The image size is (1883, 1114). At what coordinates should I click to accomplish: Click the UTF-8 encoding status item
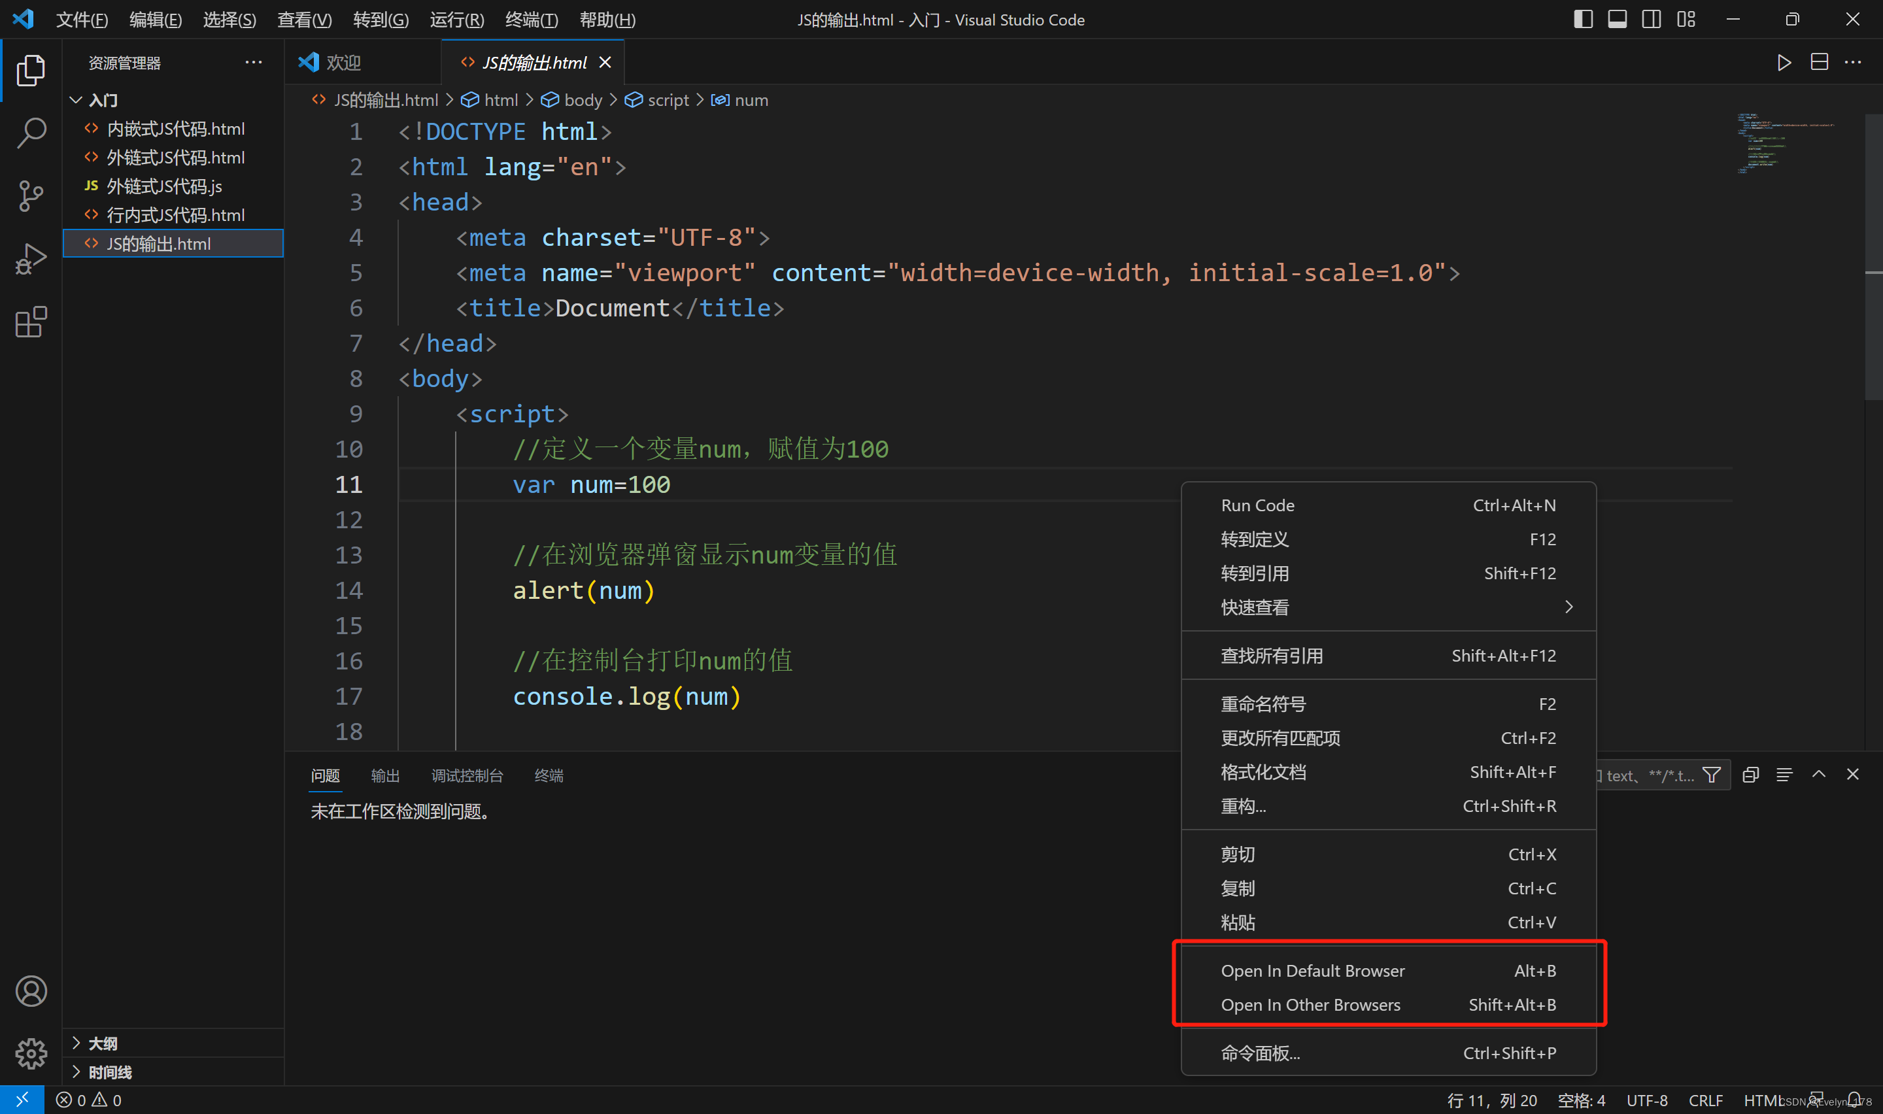pos(1646,1100)
